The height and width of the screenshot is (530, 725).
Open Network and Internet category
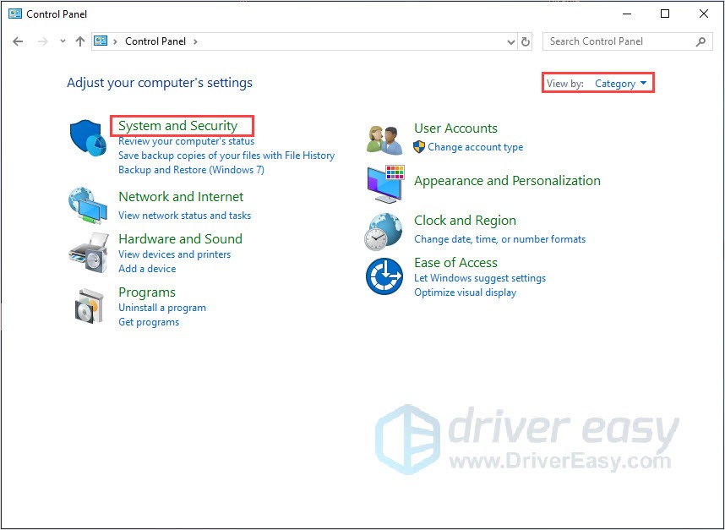pos(181,197)
